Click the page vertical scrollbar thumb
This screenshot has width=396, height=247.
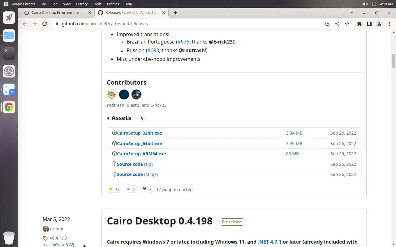tap(394, 61)
